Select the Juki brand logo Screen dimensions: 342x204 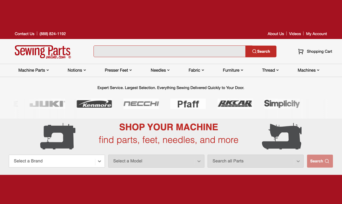tap(47, 104)
